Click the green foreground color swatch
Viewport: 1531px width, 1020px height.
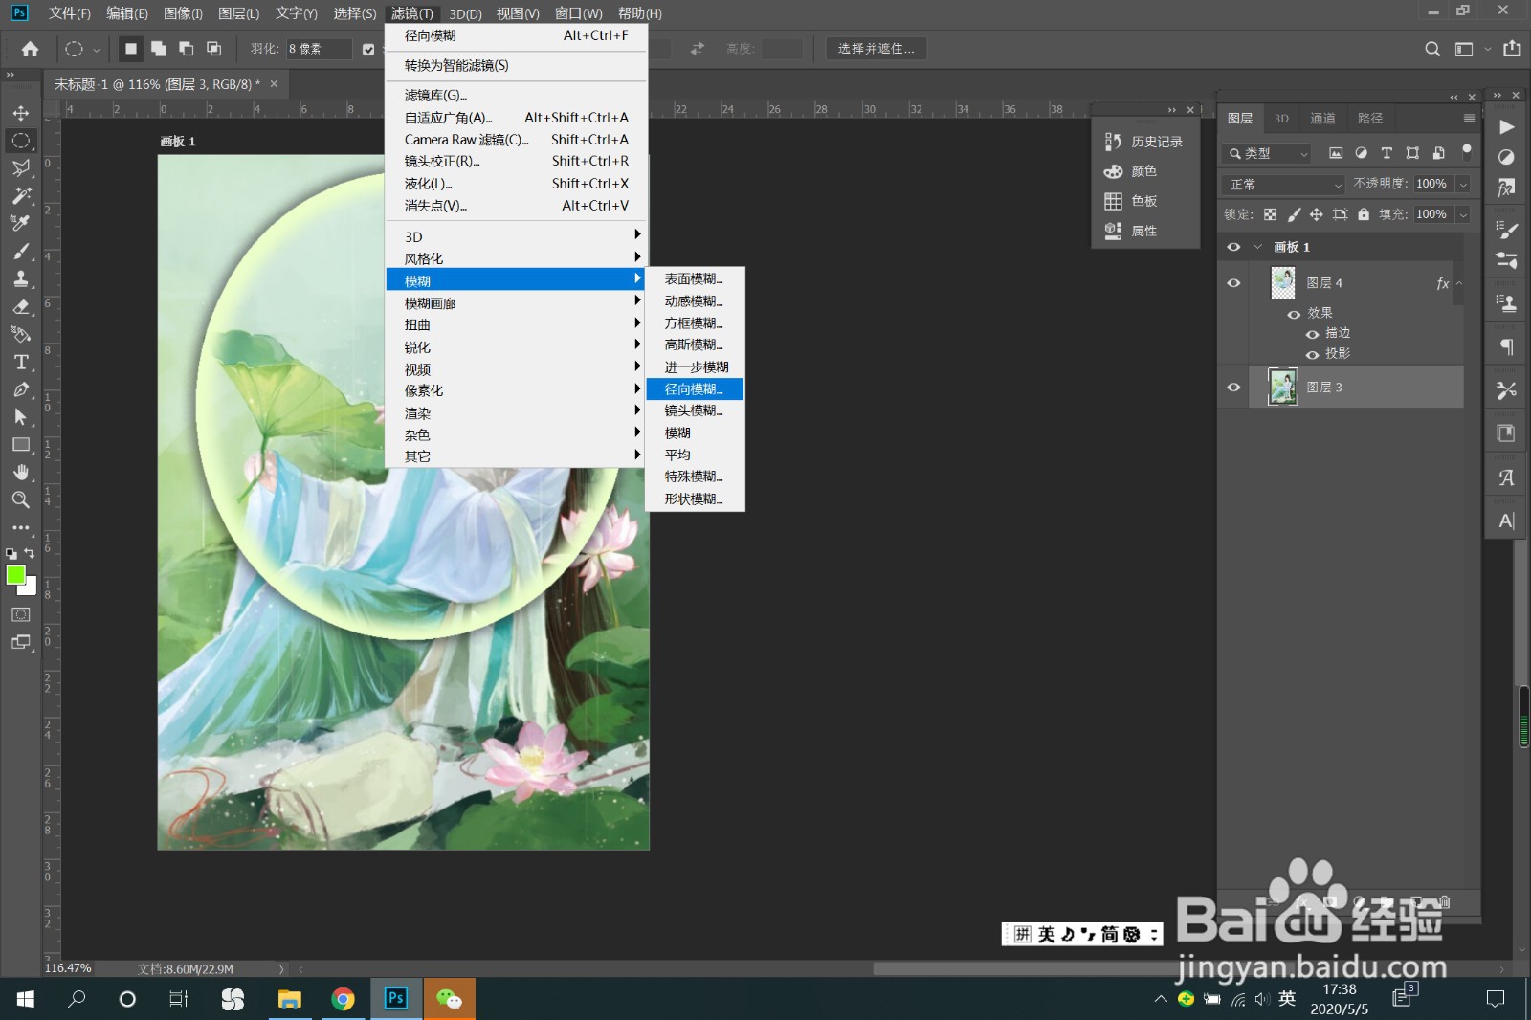coord(14,574)
